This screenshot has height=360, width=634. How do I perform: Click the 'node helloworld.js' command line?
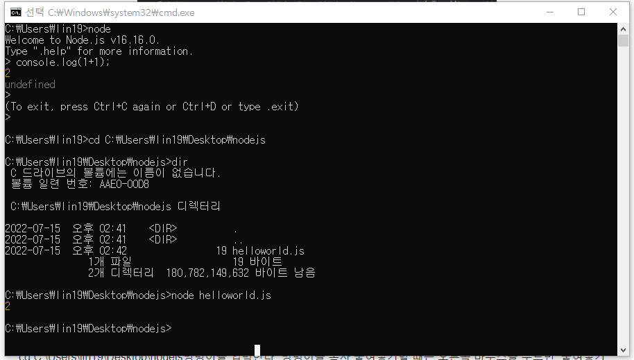coord(138,295)
